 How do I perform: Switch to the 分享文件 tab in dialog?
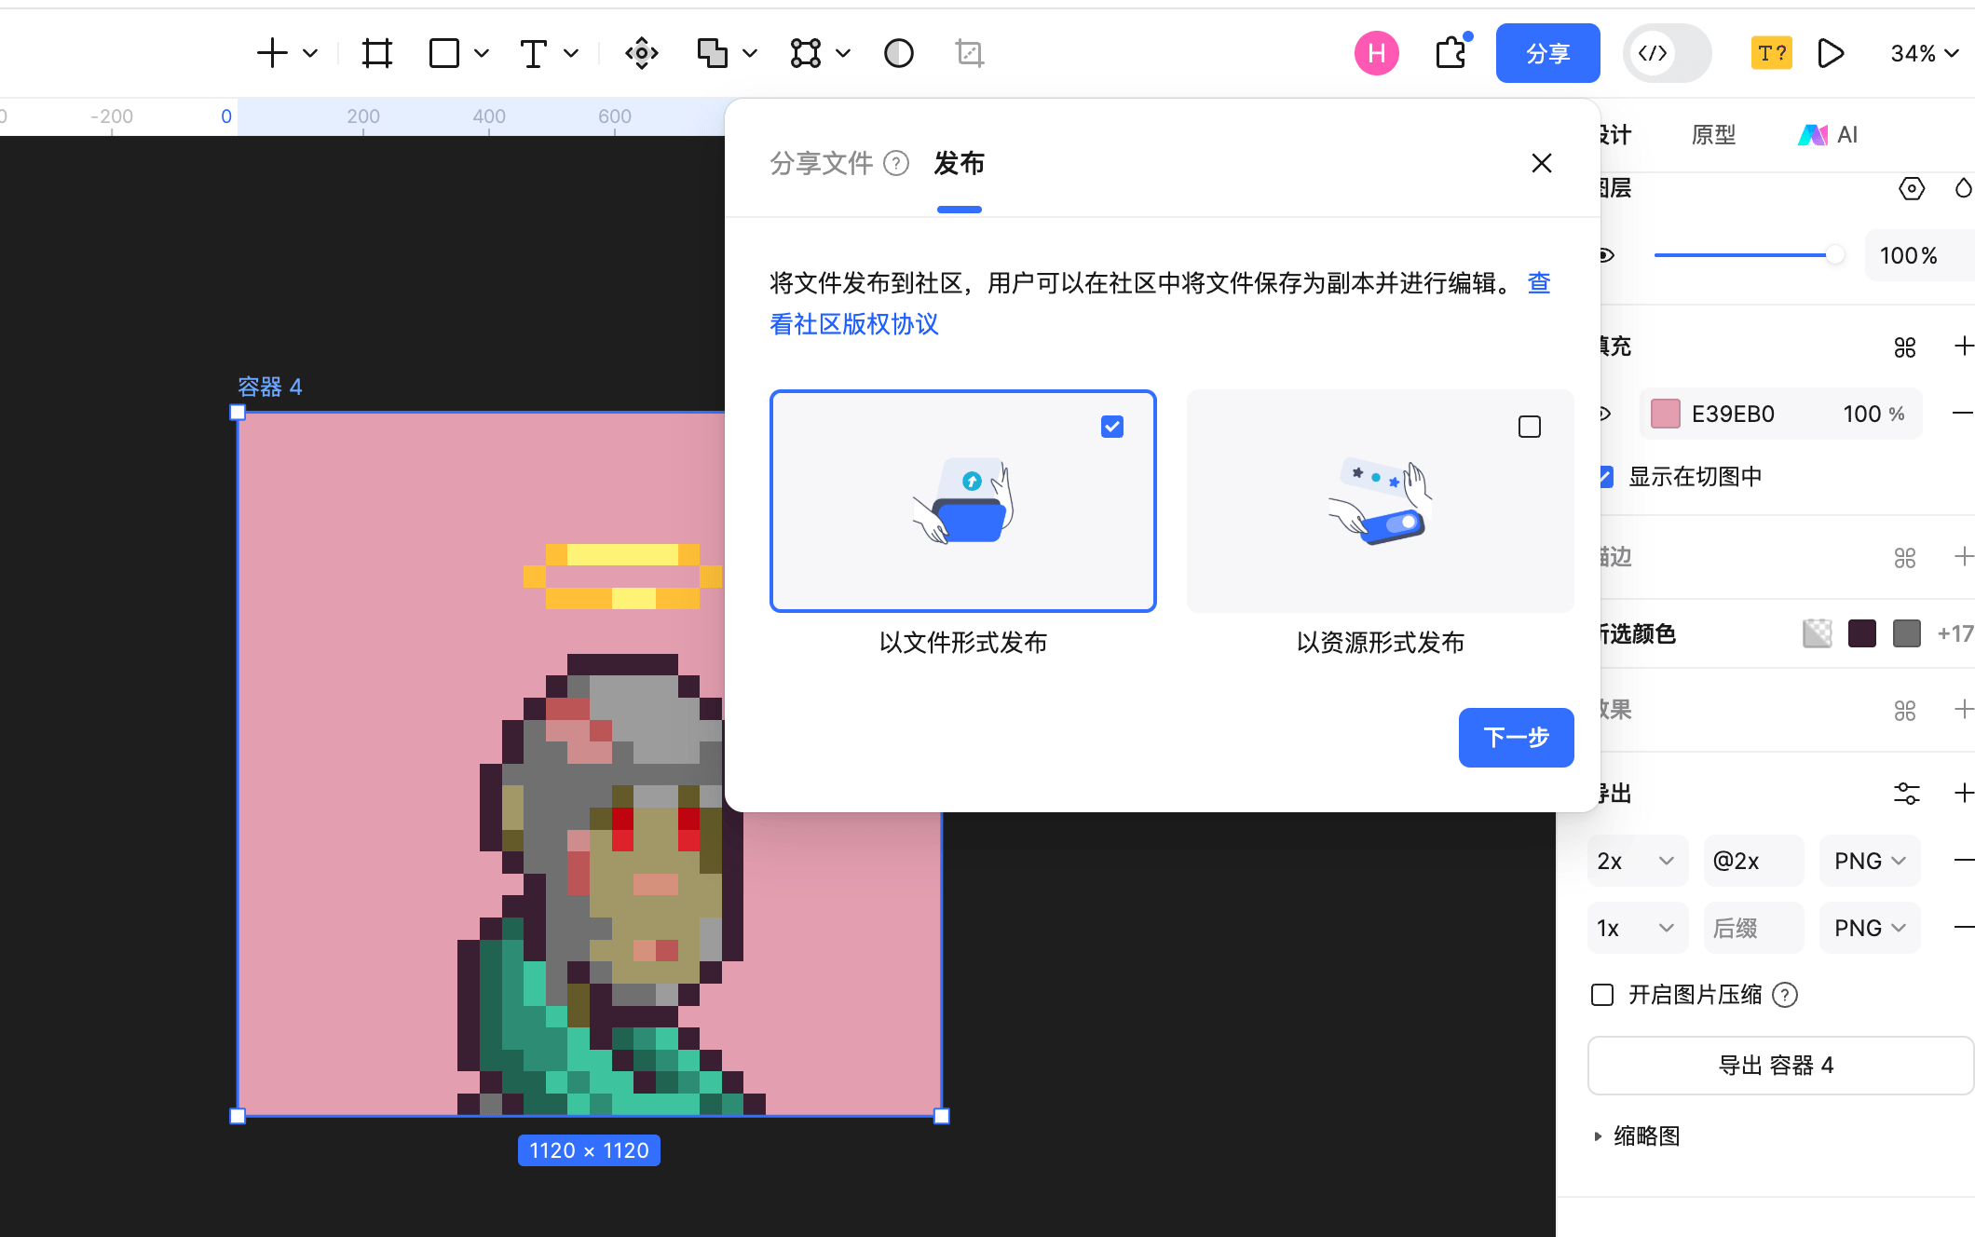pyautogui.click(x=822, y=163)
